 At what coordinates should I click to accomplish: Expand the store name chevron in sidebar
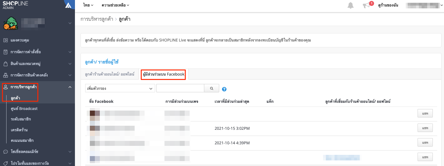tap(70, 23)
